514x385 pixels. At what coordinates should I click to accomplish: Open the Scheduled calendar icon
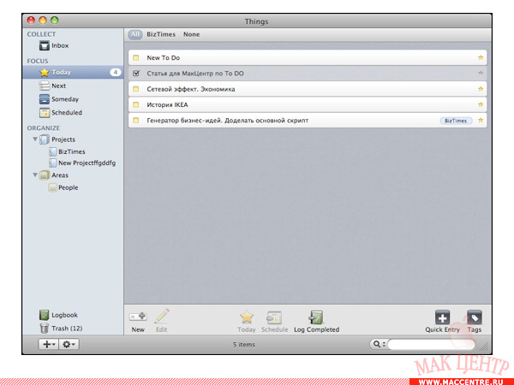point(45,112)
